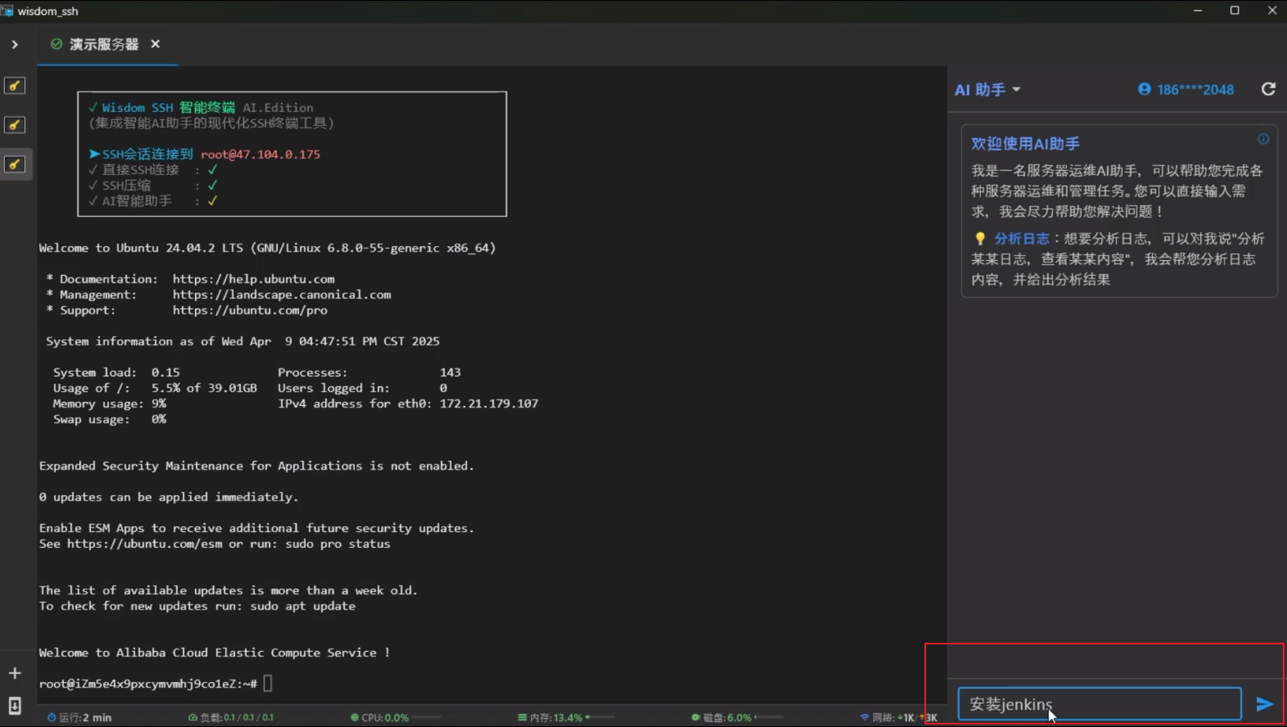Click the Wisdom SSH 智能终端 banner title

click(x=168, y=108)
